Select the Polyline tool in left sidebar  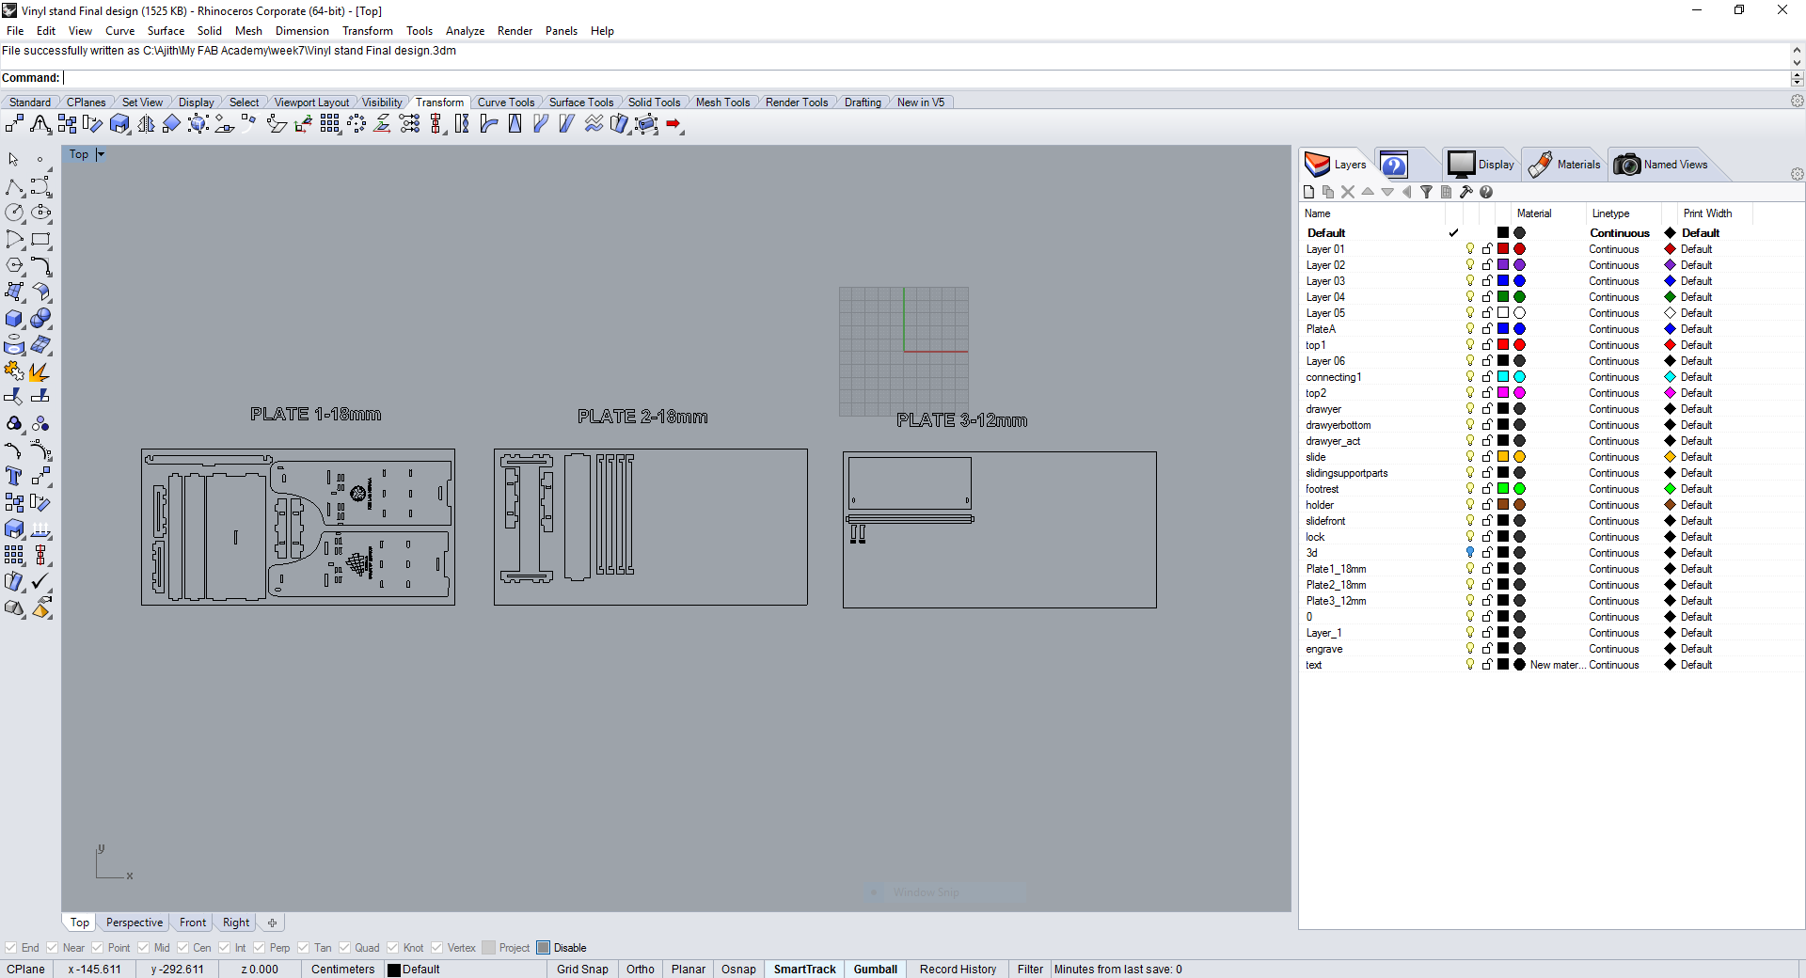click(15, 187)
